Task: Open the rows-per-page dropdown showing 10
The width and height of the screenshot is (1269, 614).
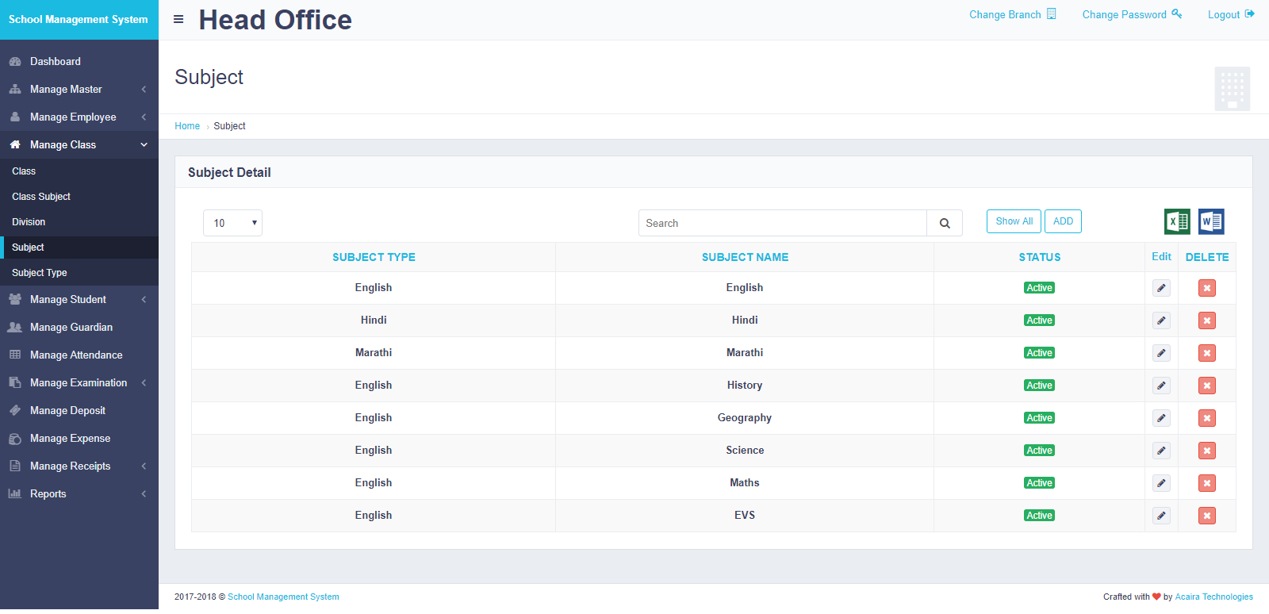Action: tap(232, 224)
